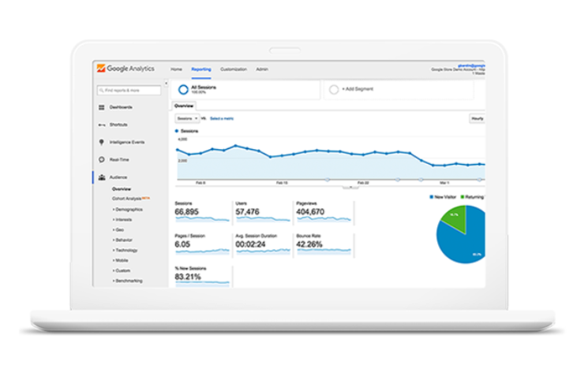Click the green Returning Visitor pie slice
577x365 pixels.
(455, 217)
